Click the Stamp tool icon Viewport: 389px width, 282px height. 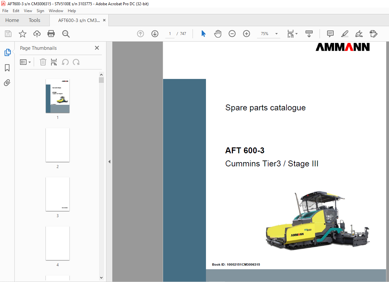click(x=373, y=34)
